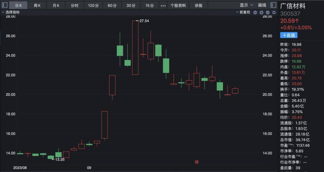Select the 60分 period tab
Image resolution: width=324 pixels, height=172 pixels.
point(112,6)
